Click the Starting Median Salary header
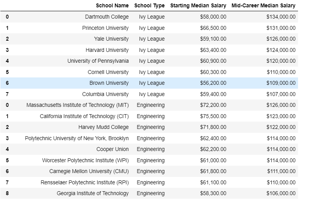The height and width of the screenshot is (199, 336). [198, 5]
